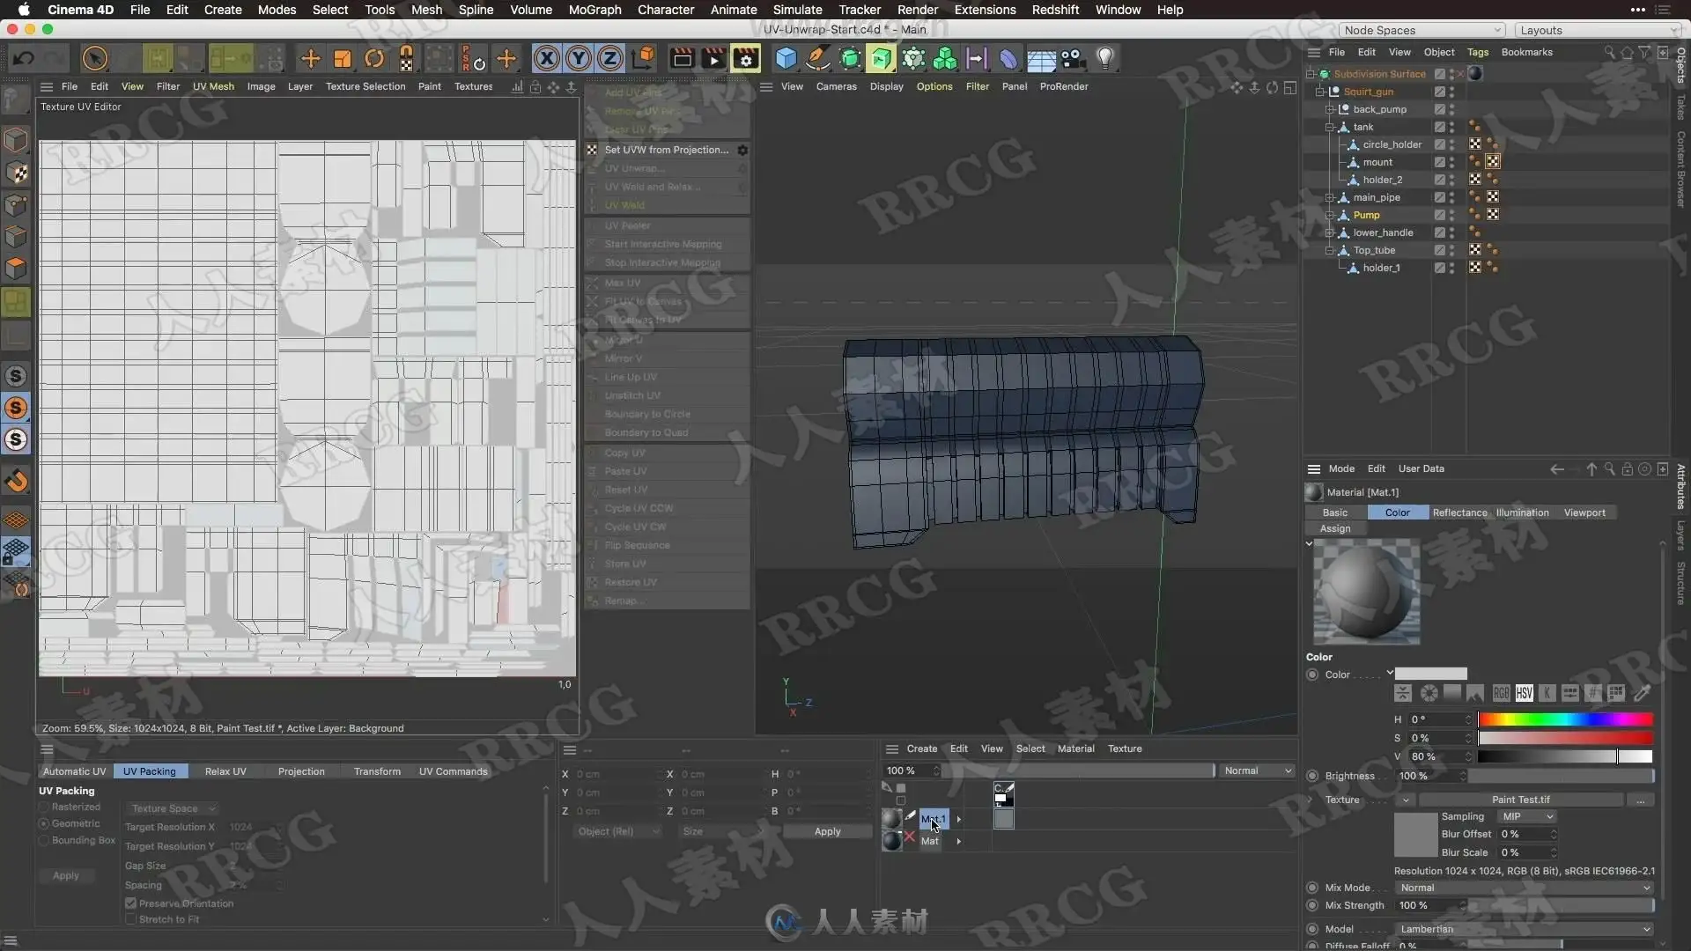Select the Geometric radio option
Screen dimensions: 1691x951
point(44,824)
